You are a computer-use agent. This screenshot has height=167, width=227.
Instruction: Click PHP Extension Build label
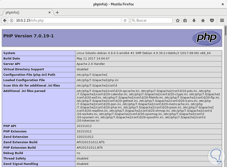pyautogui.click(x=19, y=148)
